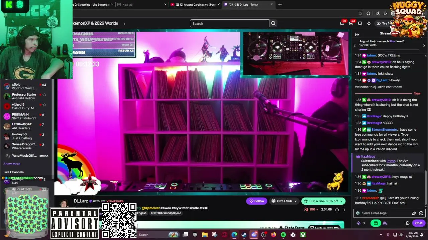Open browser favorites list icon

pyautogui.click(x=386, y=13)
